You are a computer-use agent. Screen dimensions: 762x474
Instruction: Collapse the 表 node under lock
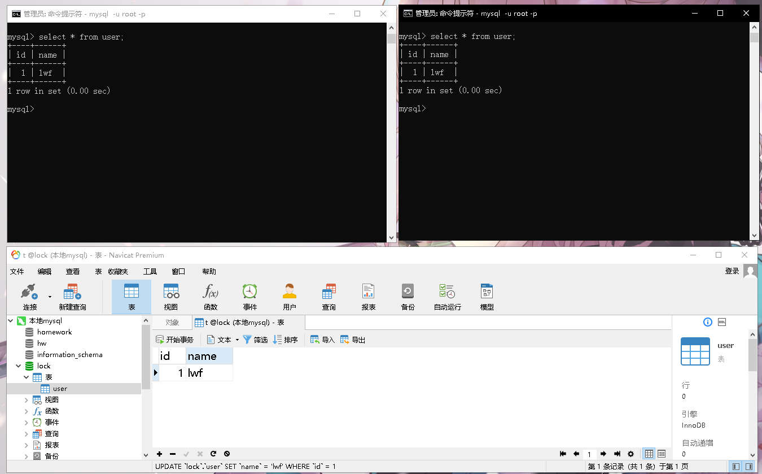(x=26, y=377)
